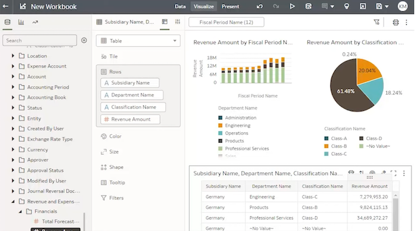Click the add data plus icon

tap(84, 40)
